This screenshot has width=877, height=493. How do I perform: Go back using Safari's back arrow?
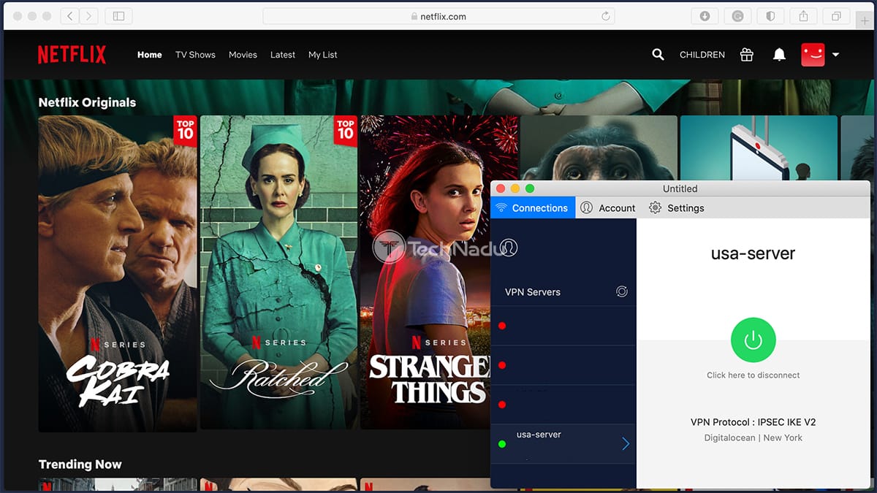click(70, 16)
